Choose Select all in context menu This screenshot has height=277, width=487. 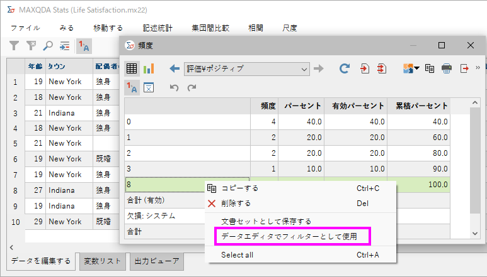(301, 255)
